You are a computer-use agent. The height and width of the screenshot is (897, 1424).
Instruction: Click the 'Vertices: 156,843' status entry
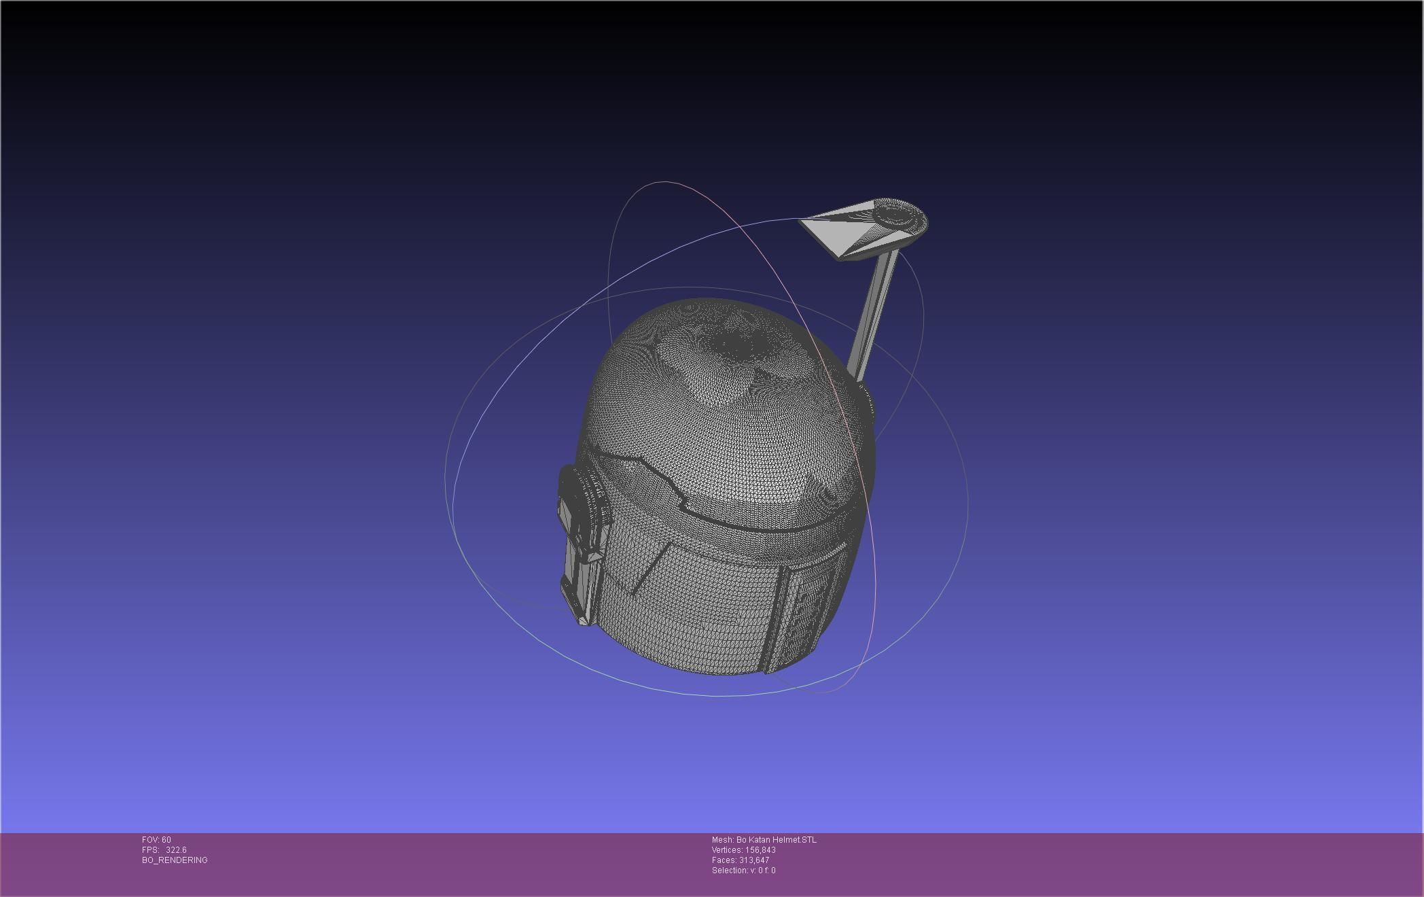tap(744, 850)
